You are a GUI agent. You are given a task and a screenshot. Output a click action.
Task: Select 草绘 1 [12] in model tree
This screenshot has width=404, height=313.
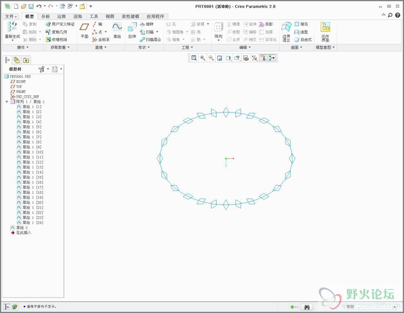point(30,162)
